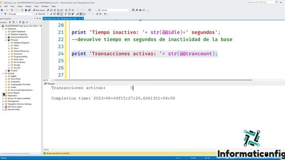The image size is (285, 160).
Task: Open the Window menu
Action: coord(45,6)
